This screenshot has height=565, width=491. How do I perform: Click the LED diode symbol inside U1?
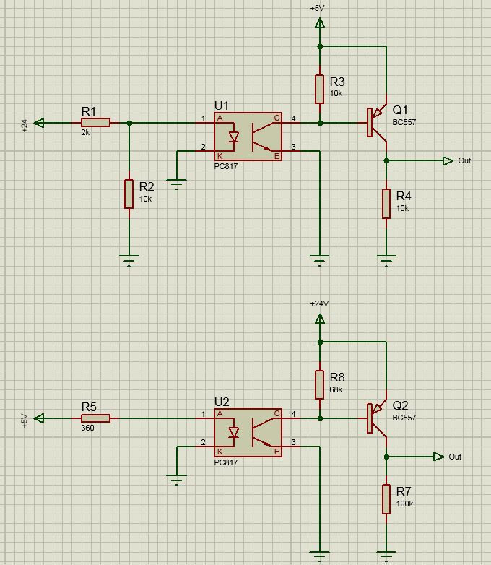coord(234,137)
